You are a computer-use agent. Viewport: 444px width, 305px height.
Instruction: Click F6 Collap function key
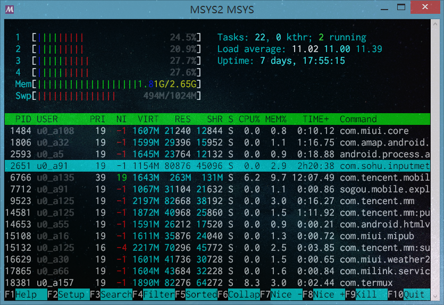pyautogui.click(x=239, y=294)
